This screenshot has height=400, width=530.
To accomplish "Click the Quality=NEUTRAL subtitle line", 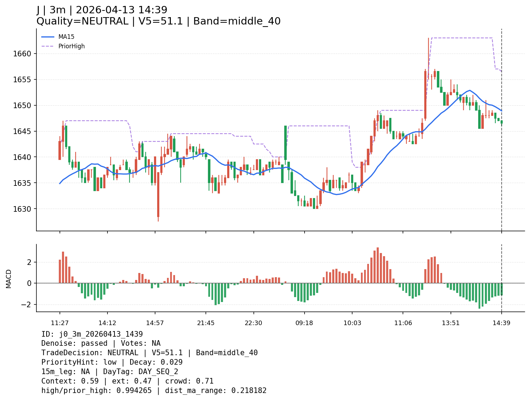I will (158, 21).
